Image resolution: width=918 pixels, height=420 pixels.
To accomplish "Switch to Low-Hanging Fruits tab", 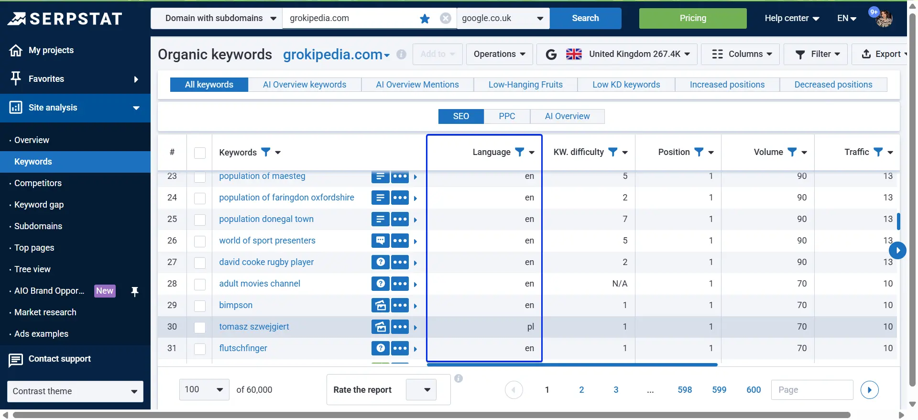I will (x=525, y=85).
